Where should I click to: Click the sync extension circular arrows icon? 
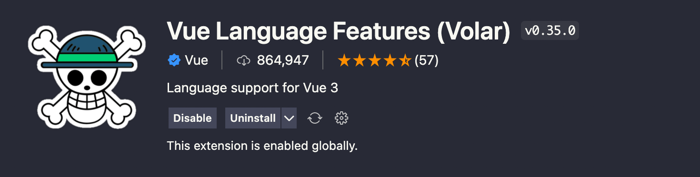click(x=315, y=118)
